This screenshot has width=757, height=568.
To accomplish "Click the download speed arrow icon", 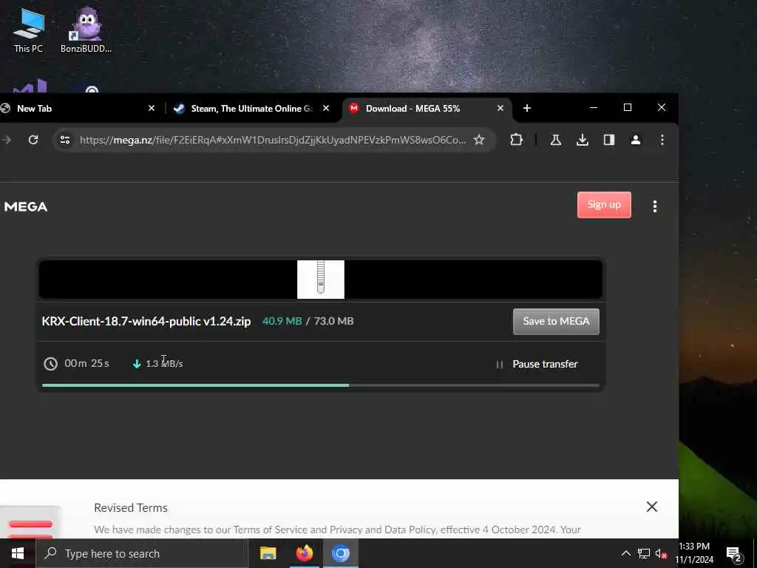I will click(x=137, y=364).
